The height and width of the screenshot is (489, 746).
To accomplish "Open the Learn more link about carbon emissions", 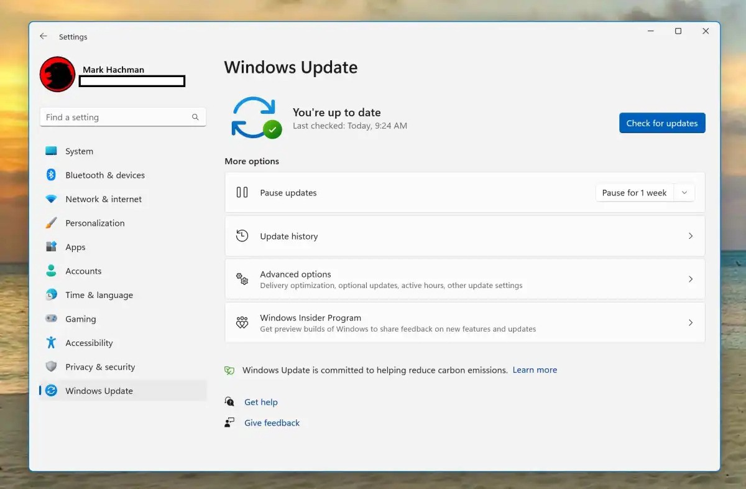I will [x=535, y=370].
